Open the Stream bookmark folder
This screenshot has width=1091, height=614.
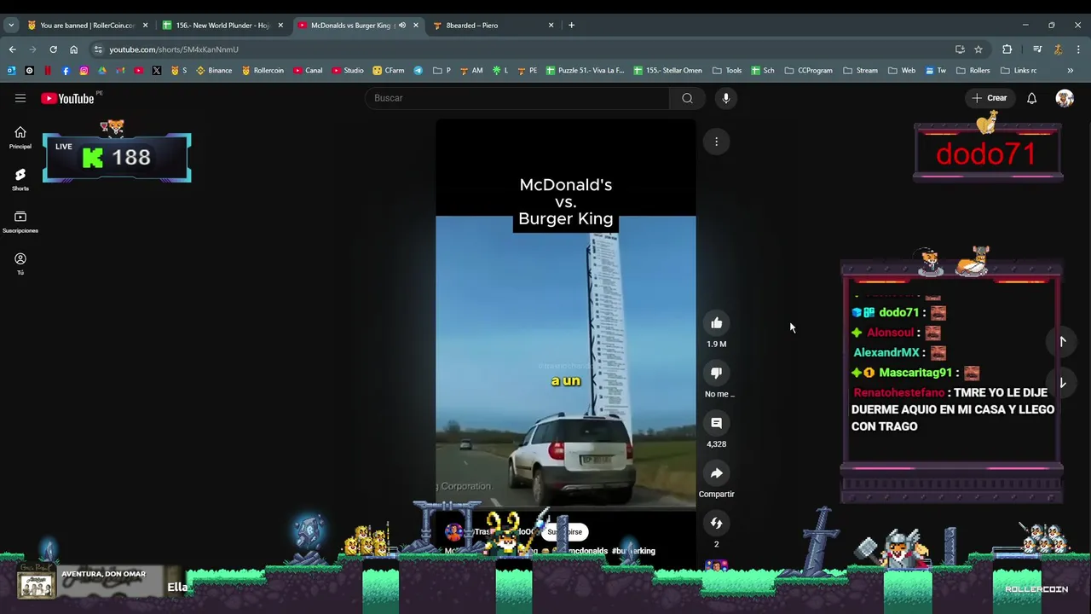pos(860,71)
